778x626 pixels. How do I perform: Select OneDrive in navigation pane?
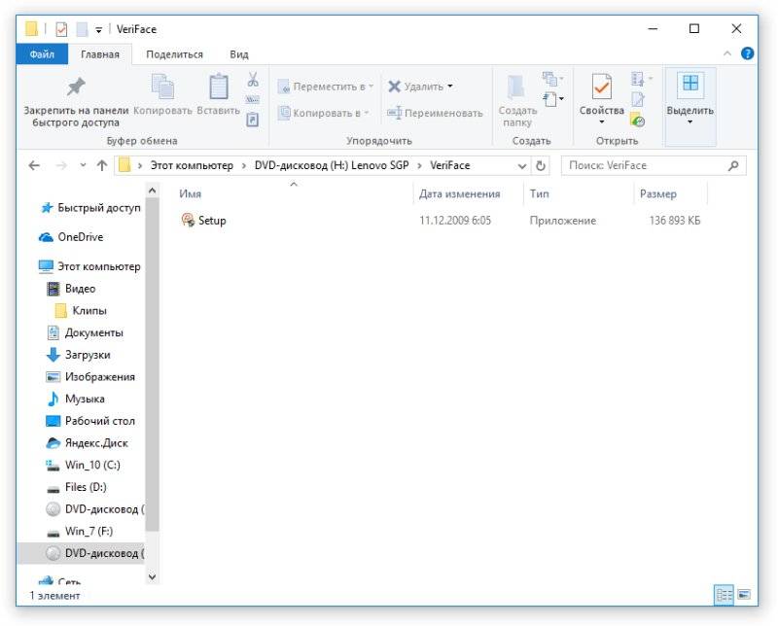(71, 237)
